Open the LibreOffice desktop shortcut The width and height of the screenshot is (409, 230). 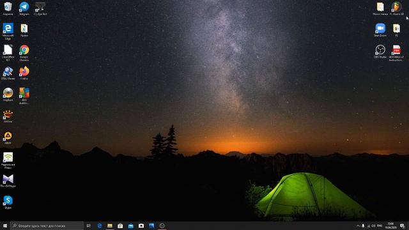(x=8, y=52)
